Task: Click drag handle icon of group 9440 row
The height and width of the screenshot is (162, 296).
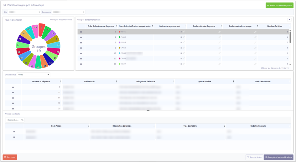Action: [x=81, y=37]
